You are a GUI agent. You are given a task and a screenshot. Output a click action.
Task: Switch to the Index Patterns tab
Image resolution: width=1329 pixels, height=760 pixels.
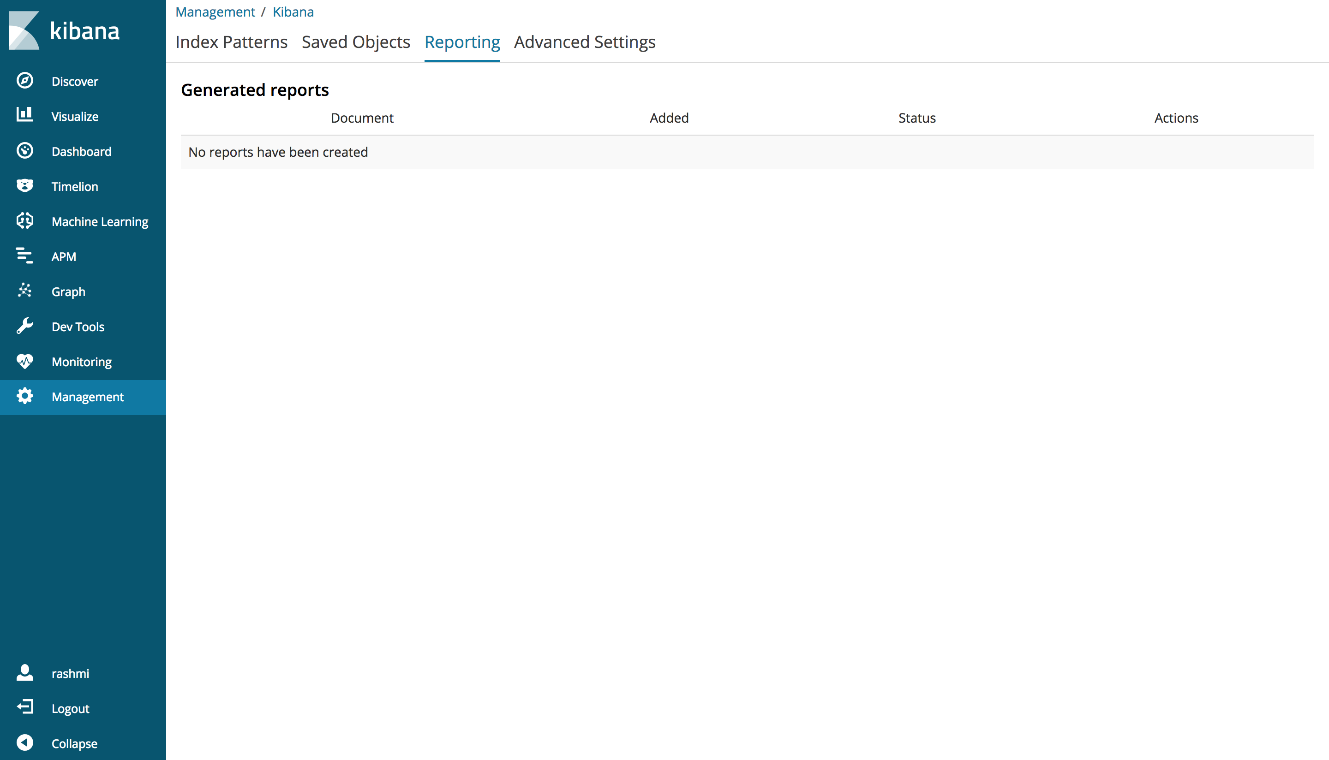point(232,42)
